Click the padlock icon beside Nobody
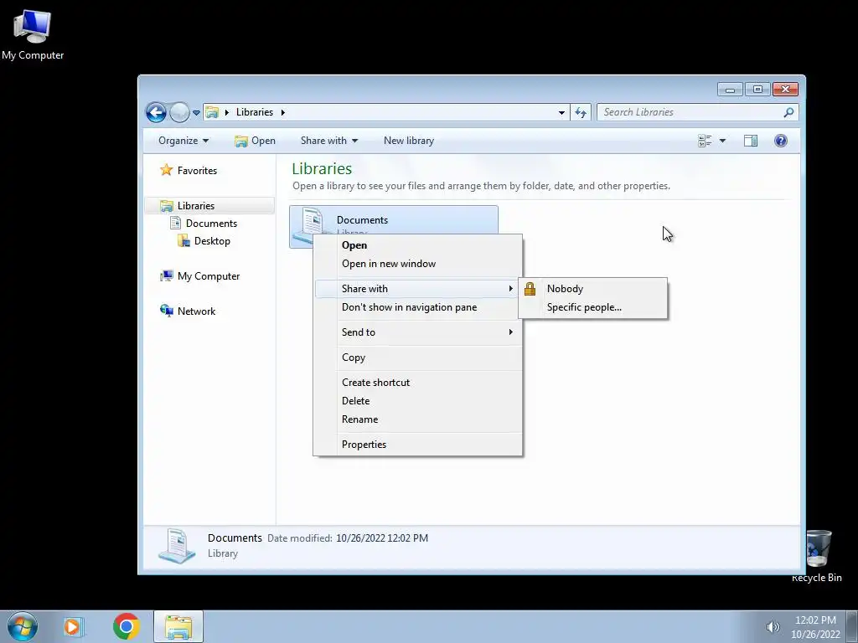This screenshot has height=643, width=858. point(530,289)
